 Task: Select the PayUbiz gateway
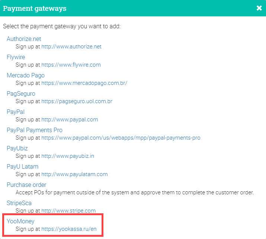pos(17,149)
